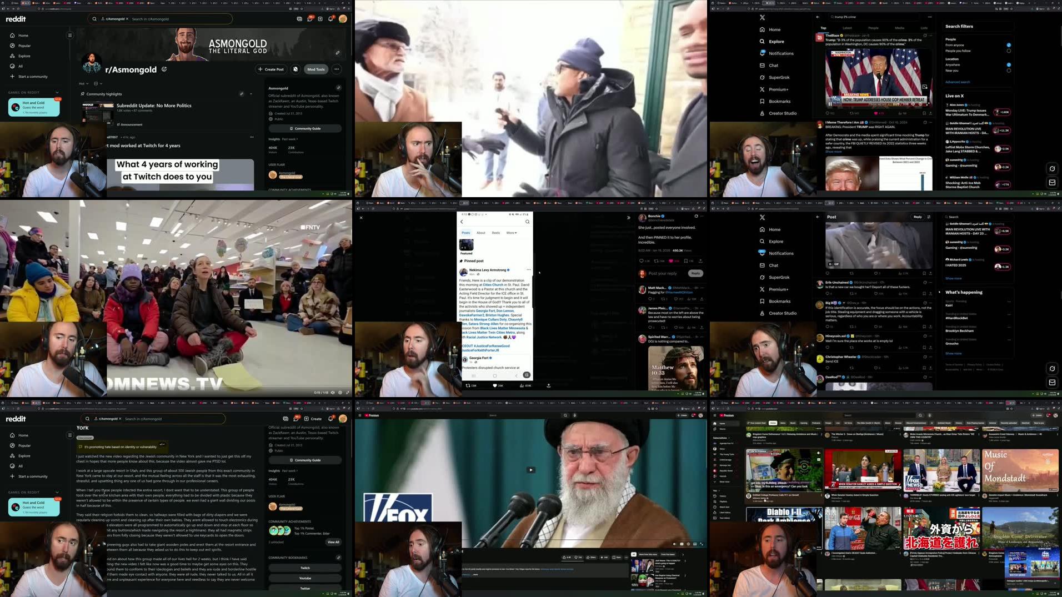The height and width of the screenshot is (597, 1062).
Task: Select the 'Near you' location radio button
Action: pos(1009,71)
